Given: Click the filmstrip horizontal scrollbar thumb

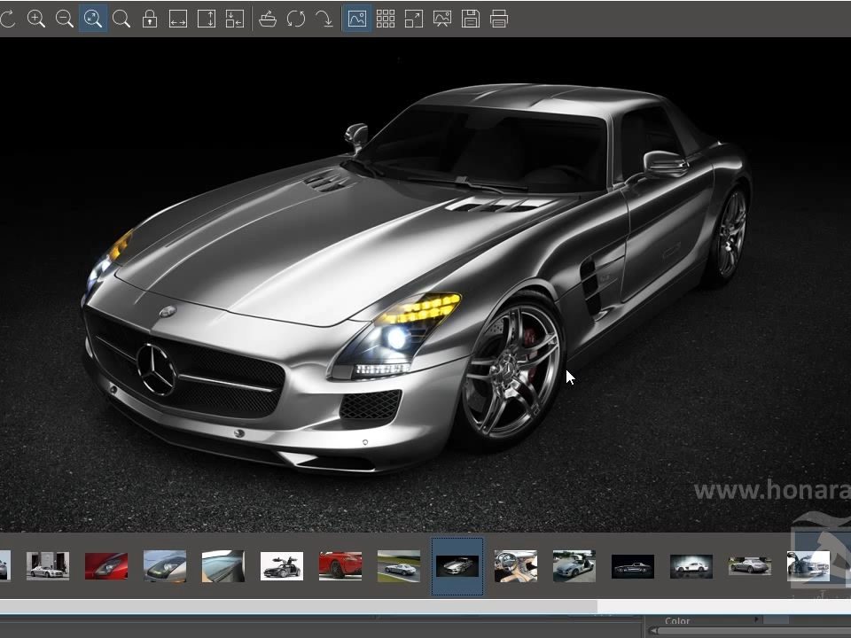Looking at the screenshot, I should pyautogui.click(x=299, y=606).
